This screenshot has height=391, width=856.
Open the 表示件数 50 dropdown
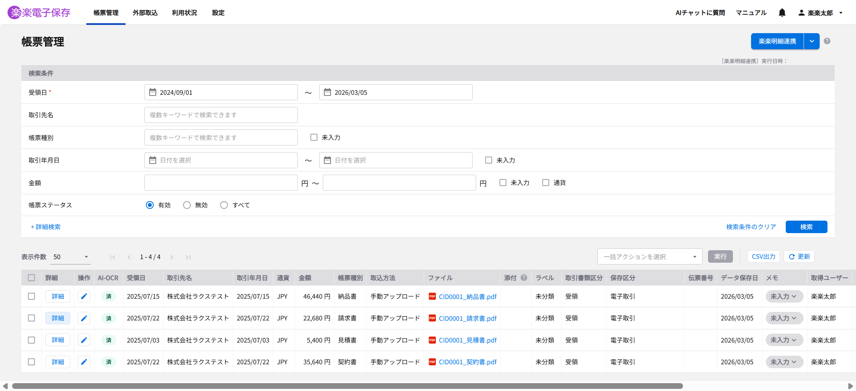coord(70,257)
